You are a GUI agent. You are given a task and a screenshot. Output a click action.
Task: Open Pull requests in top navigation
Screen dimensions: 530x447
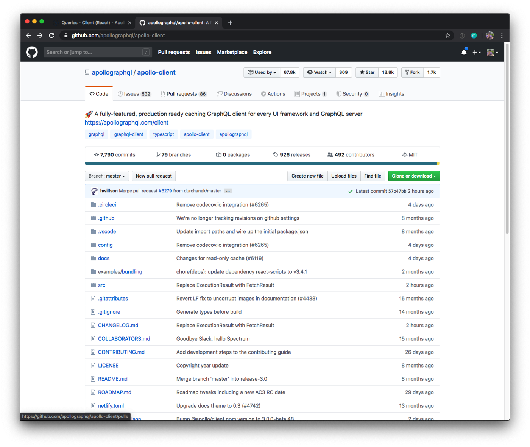174,52
